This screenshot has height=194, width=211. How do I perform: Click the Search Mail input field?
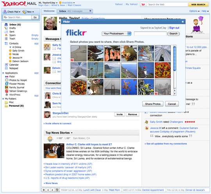(18, 17)
